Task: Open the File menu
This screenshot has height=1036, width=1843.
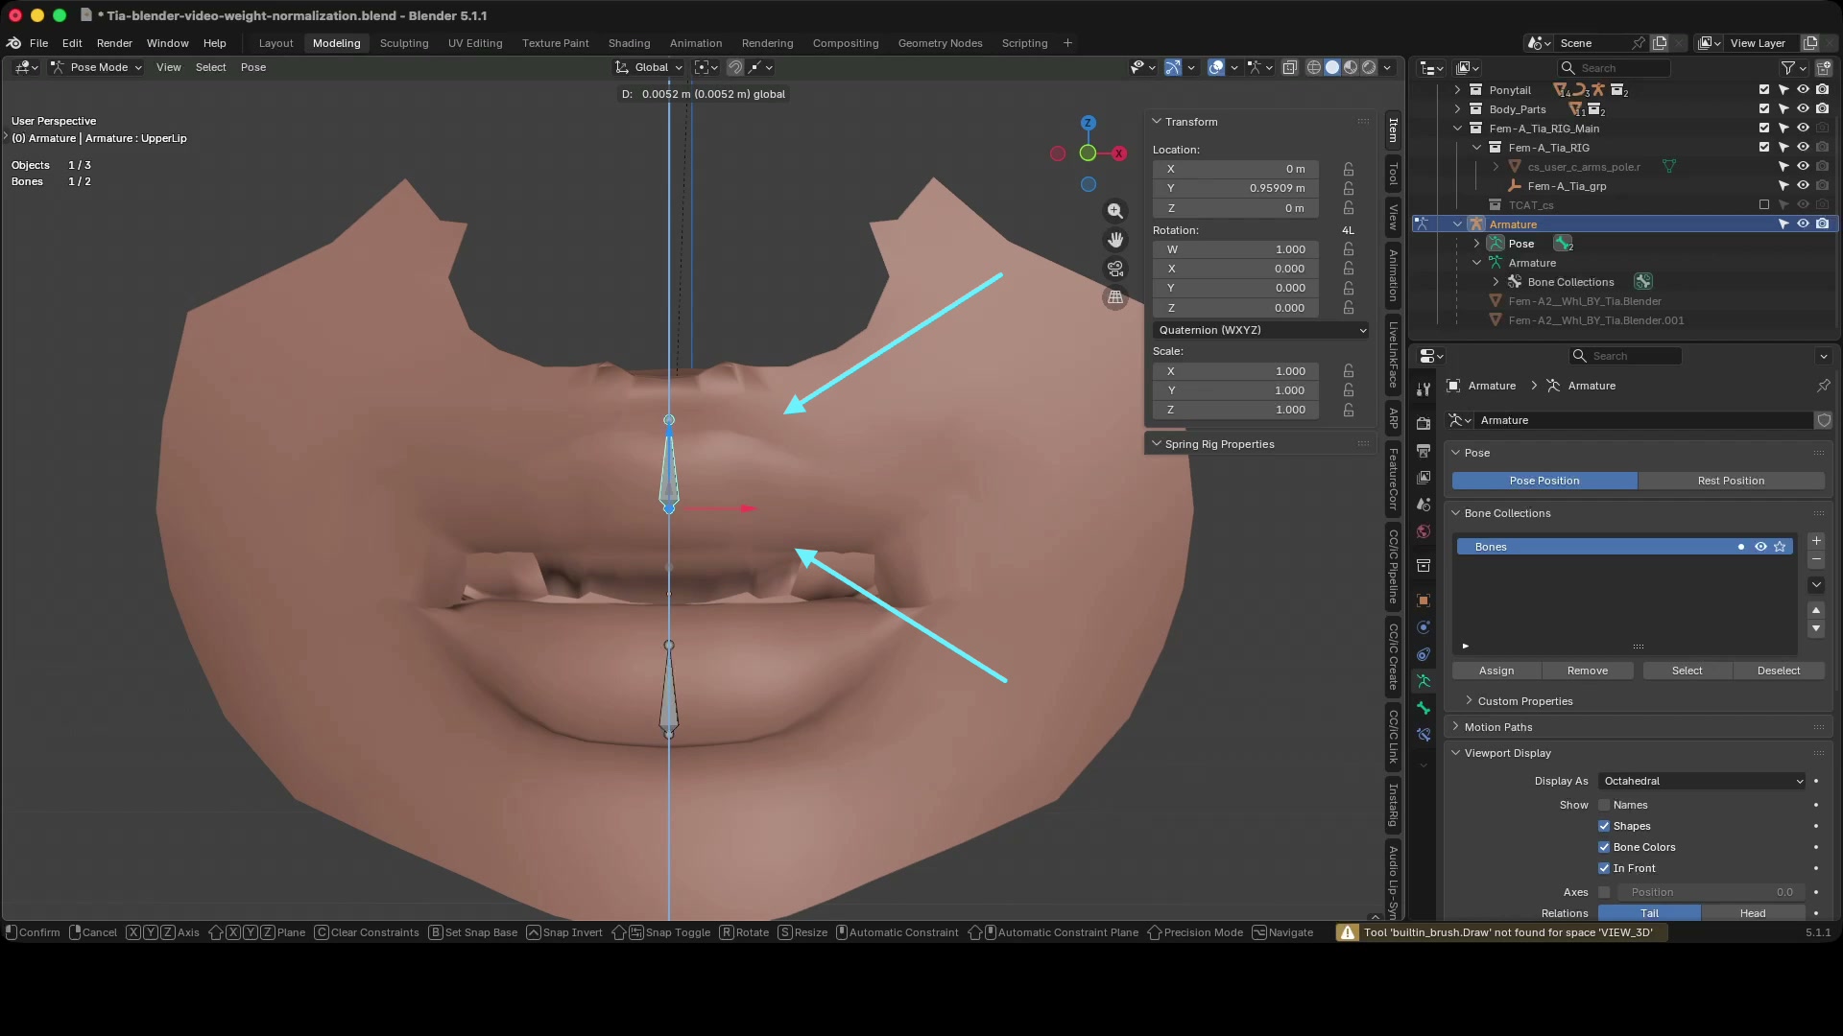Action: click(x=38, y=43)
